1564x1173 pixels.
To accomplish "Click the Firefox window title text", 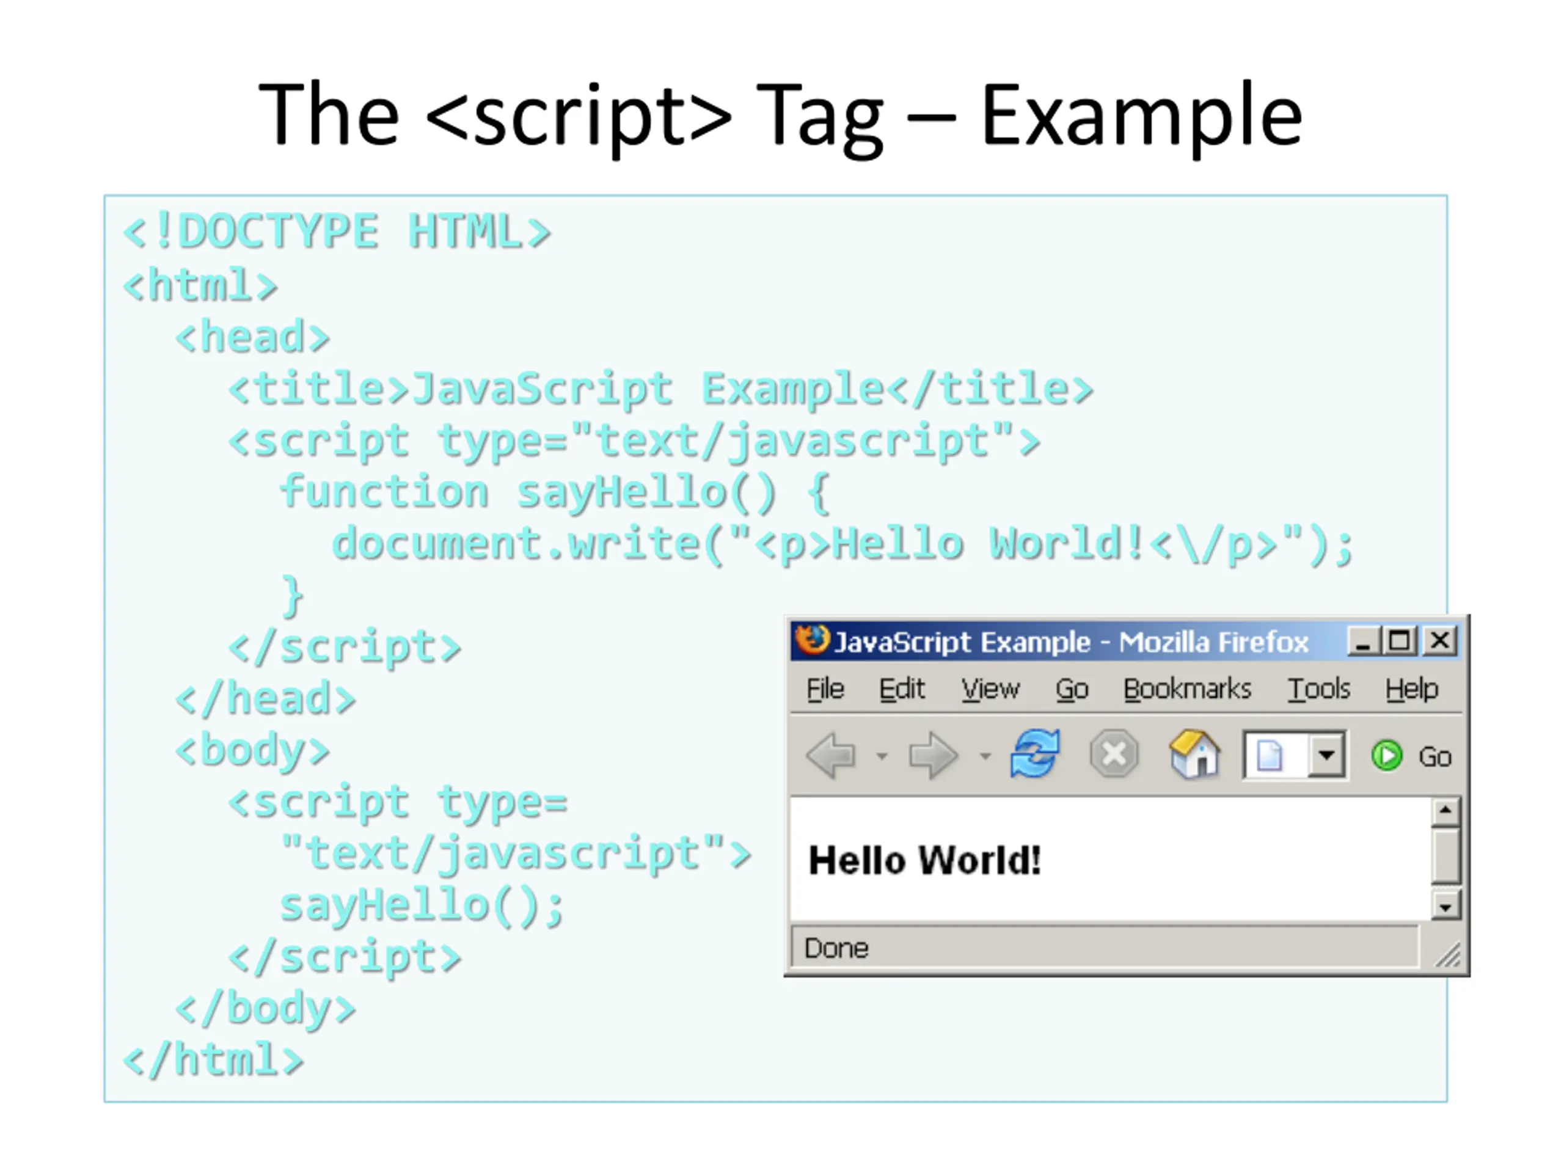I will [1071, 641].
